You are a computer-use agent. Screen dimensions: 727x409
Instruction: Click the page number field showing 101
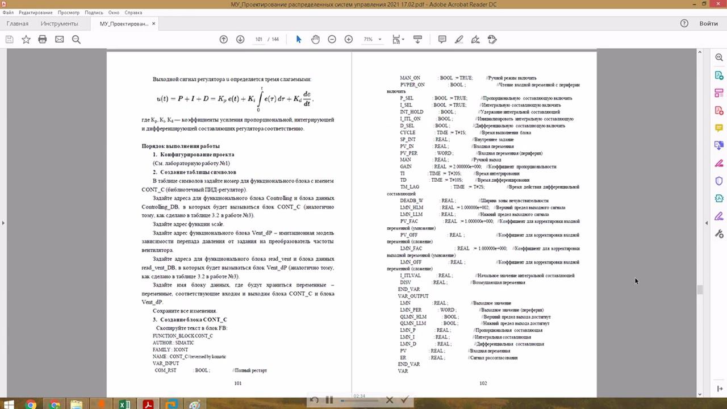tap(259, 39)
